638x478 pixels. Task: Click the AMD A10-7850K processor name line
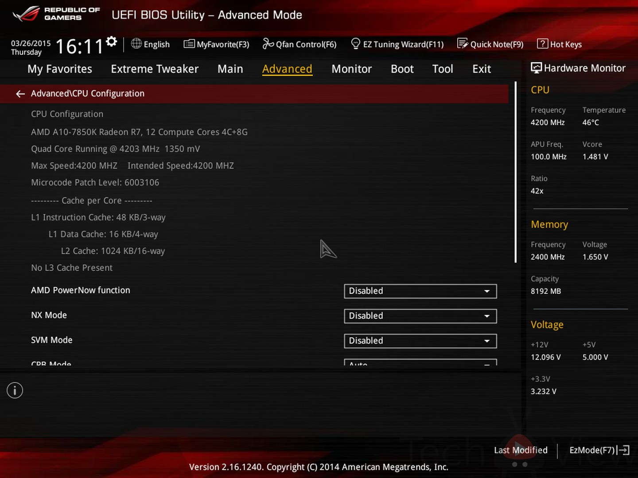[139, 132]
